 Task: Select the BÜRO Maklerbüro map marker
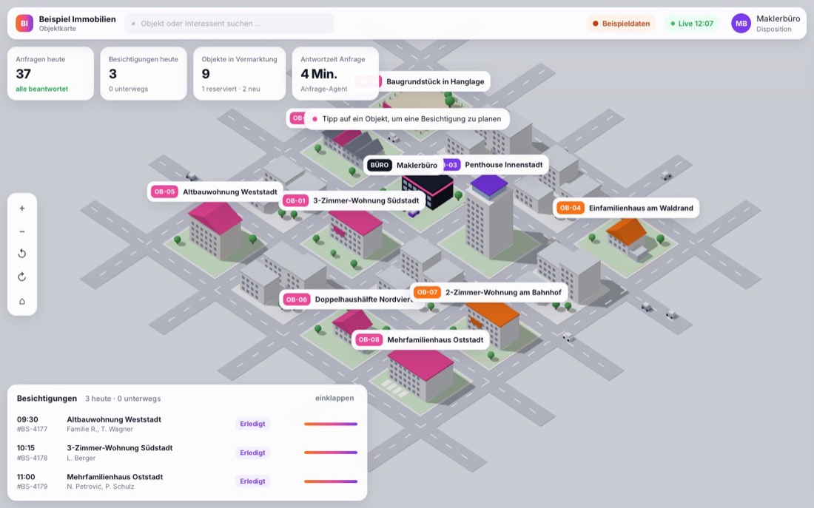point(403,165)
